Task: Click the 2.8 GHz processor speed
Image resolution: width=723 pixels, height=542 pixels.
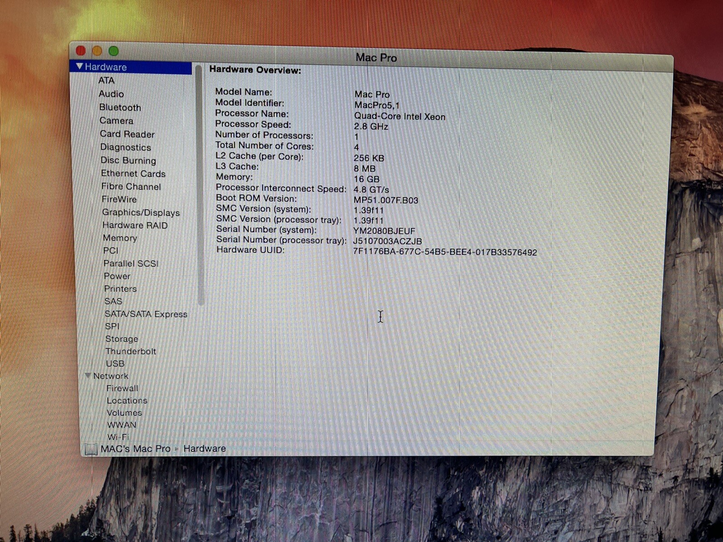Action: [371, 126]
